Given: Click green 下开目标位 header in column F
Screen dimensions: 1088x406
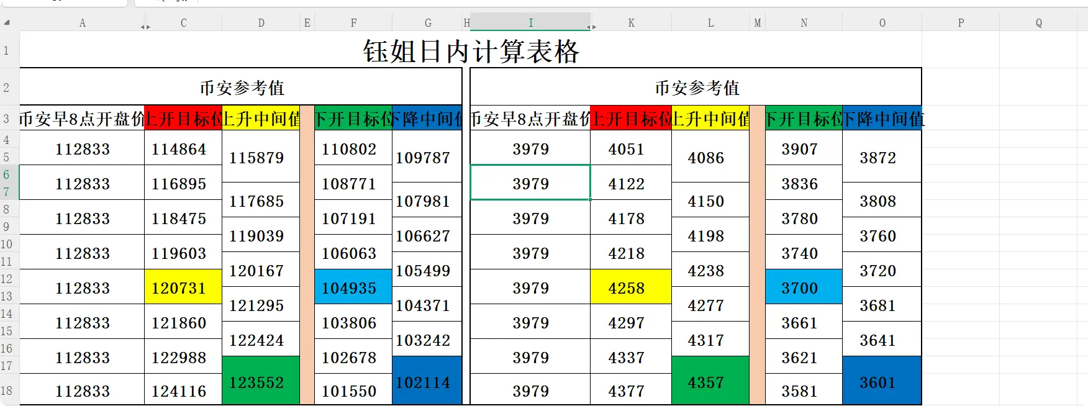Looking at the screenshot, I should pyautogui.click(x=353, y=118).
